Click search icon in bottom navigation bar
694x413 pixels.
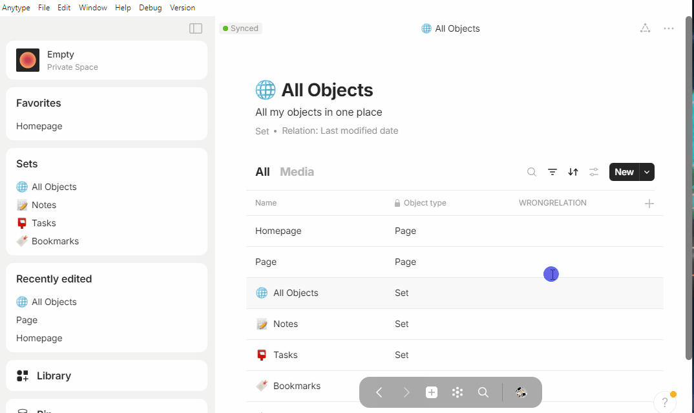click(483, 392)
